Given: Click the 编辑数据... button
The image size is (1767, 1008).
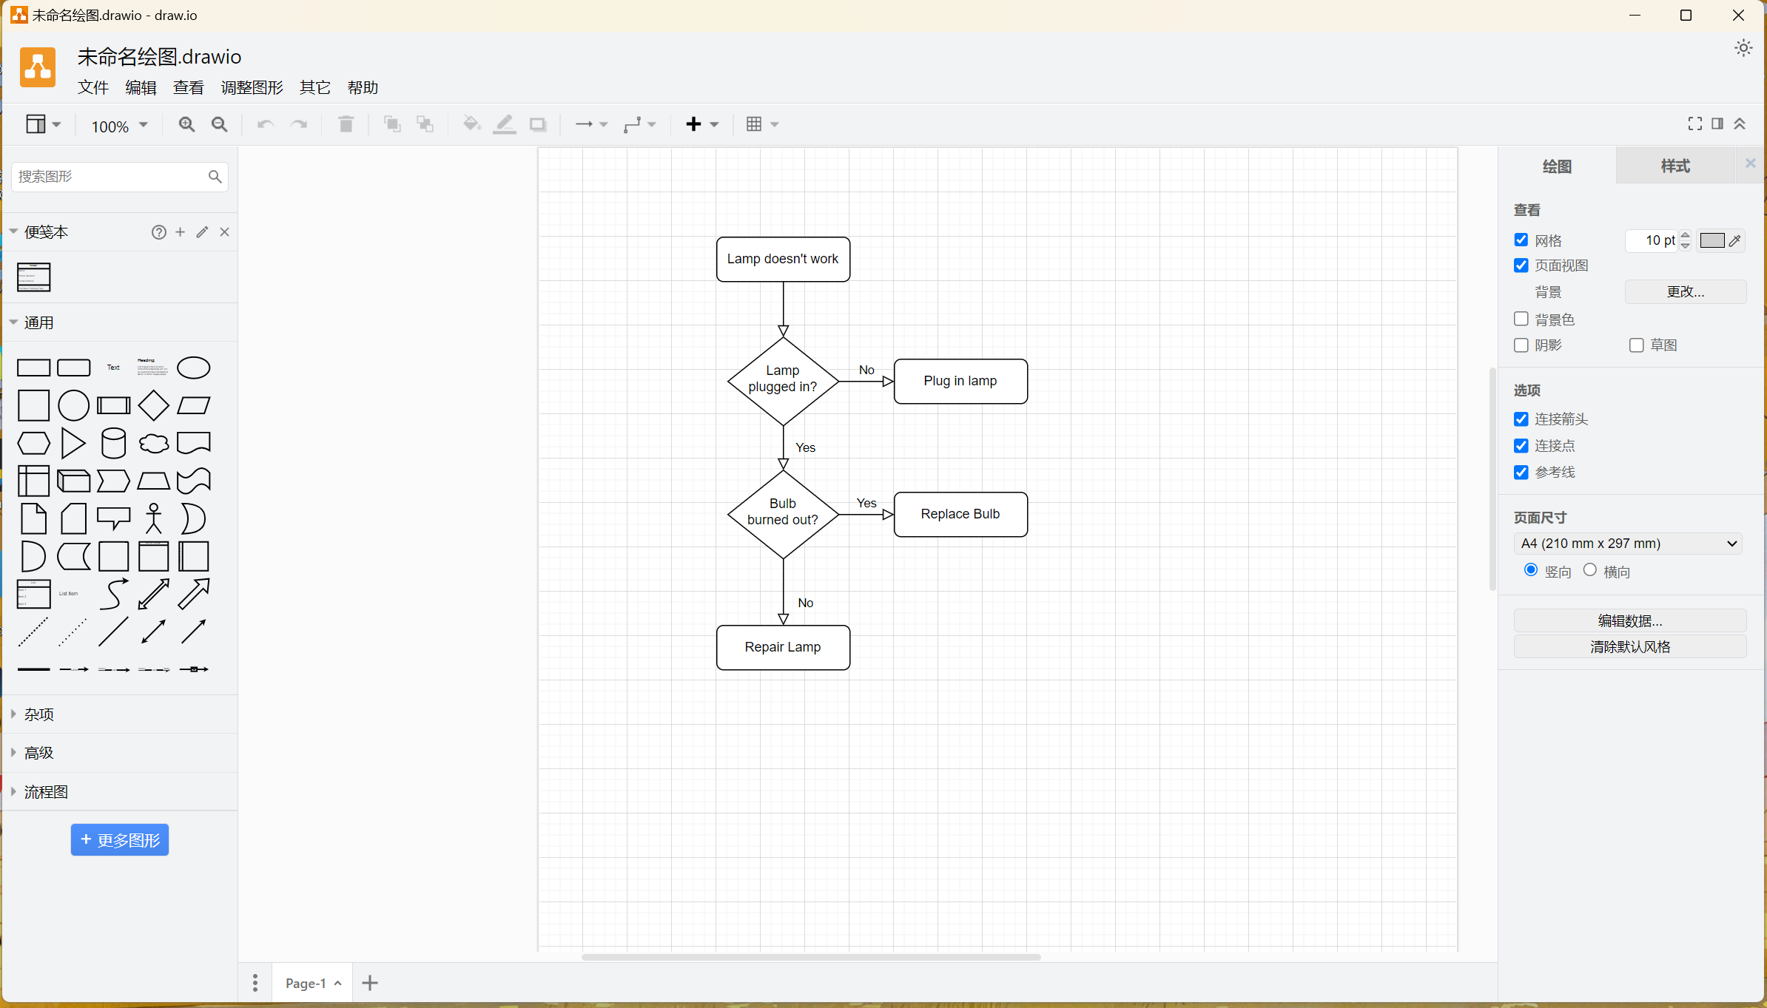Looking at the screenshot, I should pos(1629,620).
